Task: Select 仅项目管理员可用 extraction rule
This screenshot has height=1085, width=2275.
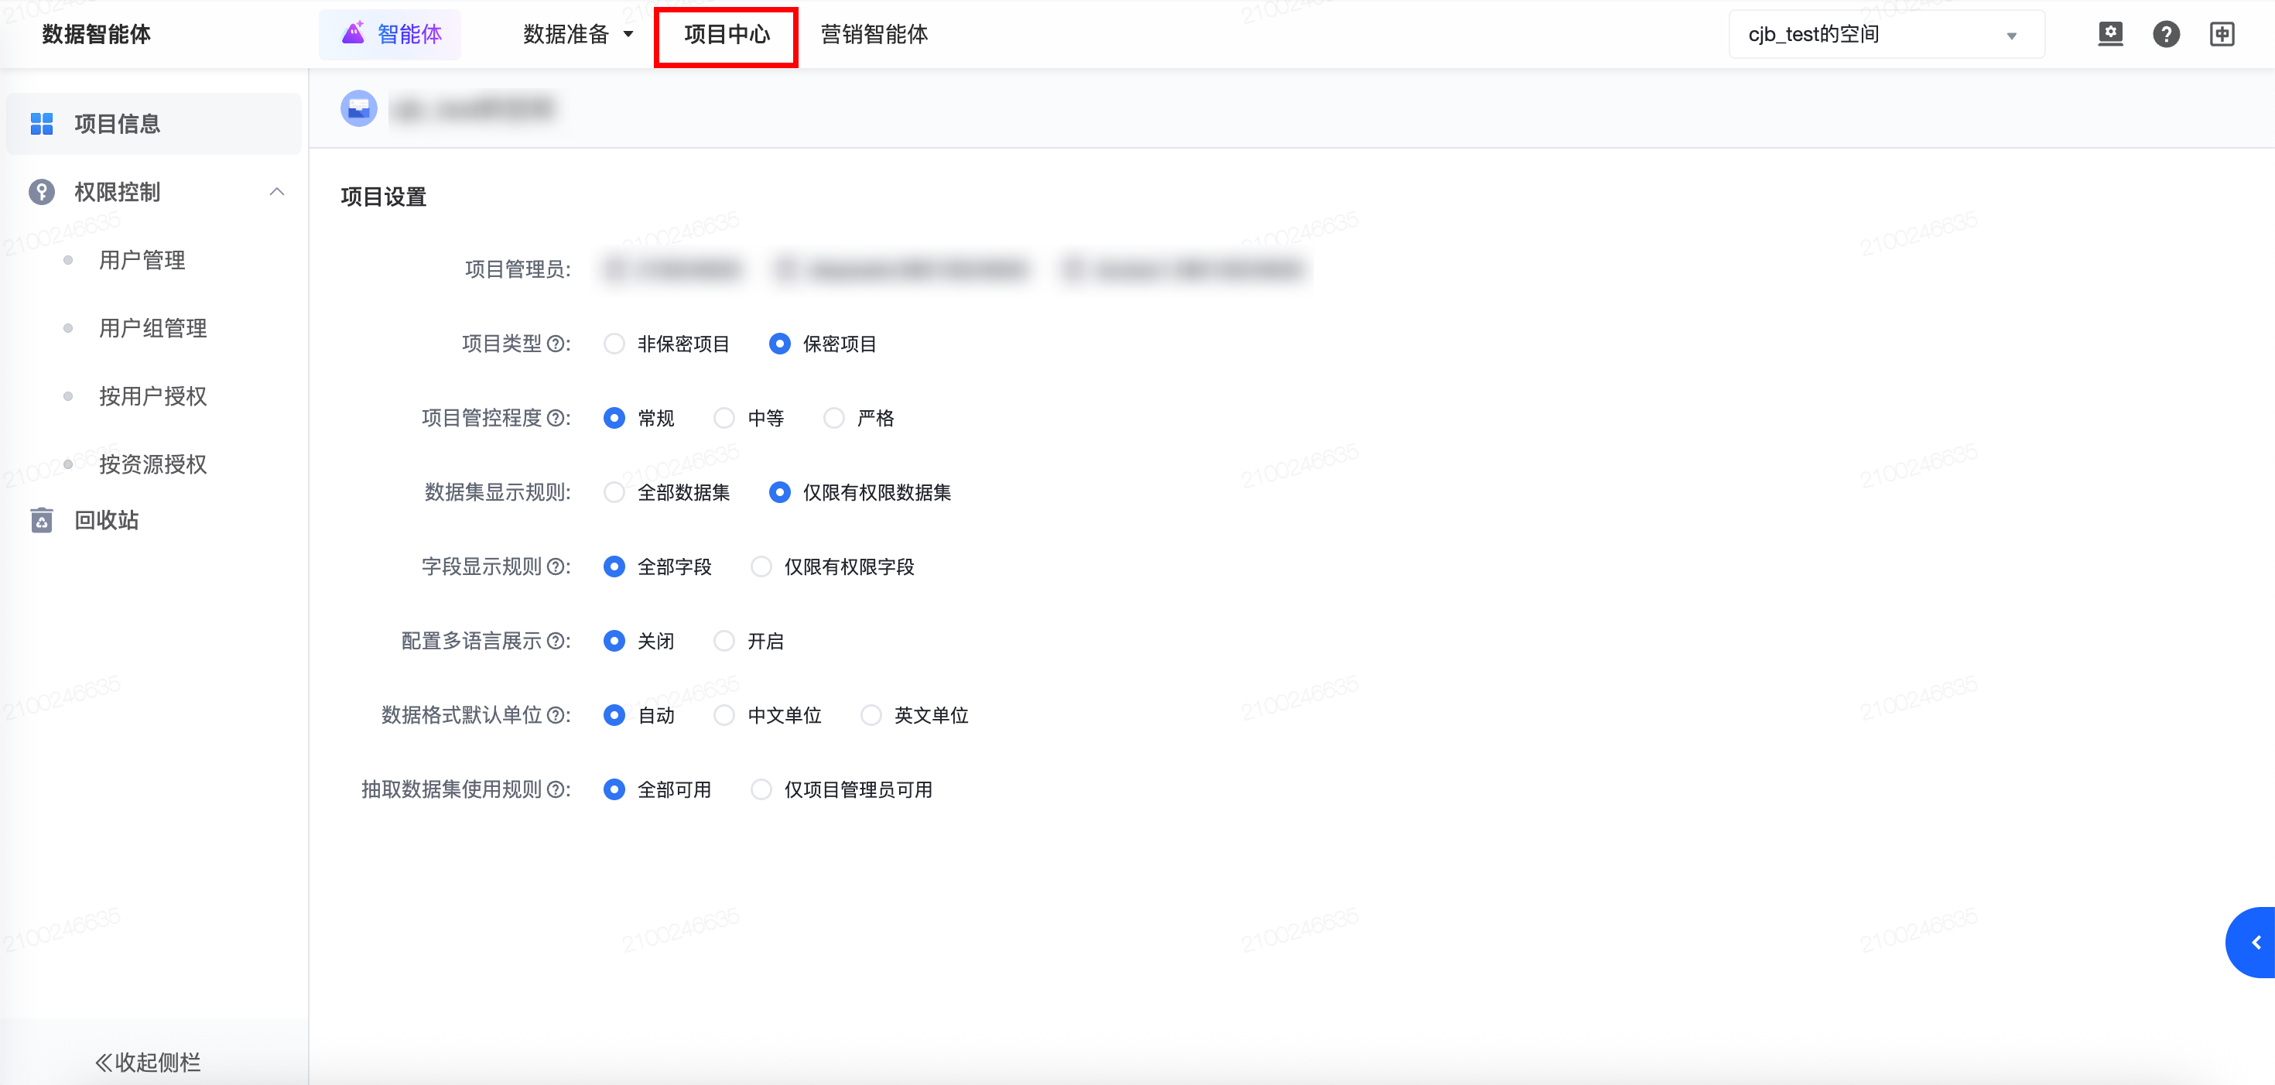Action: (761, 789)
